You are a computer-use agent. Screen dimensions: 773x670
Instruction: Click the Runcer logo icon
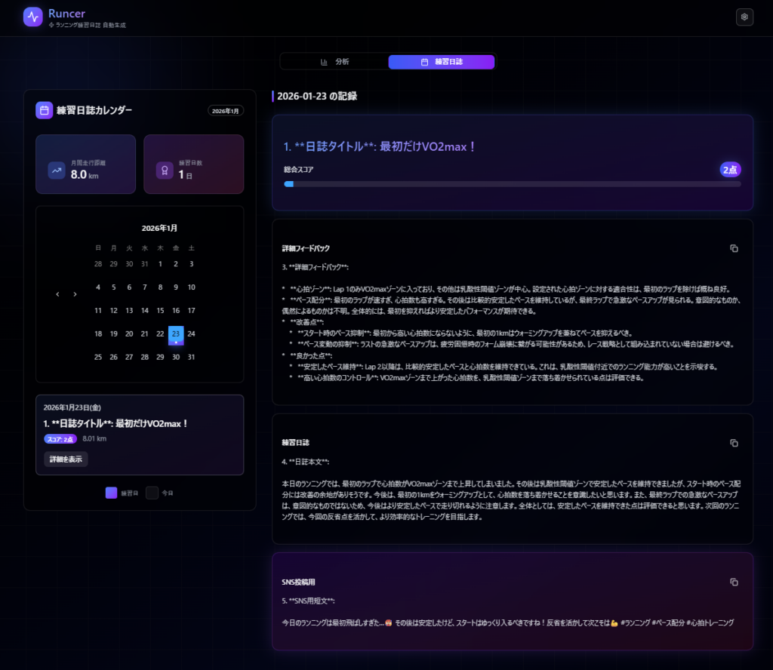[33, 17]
